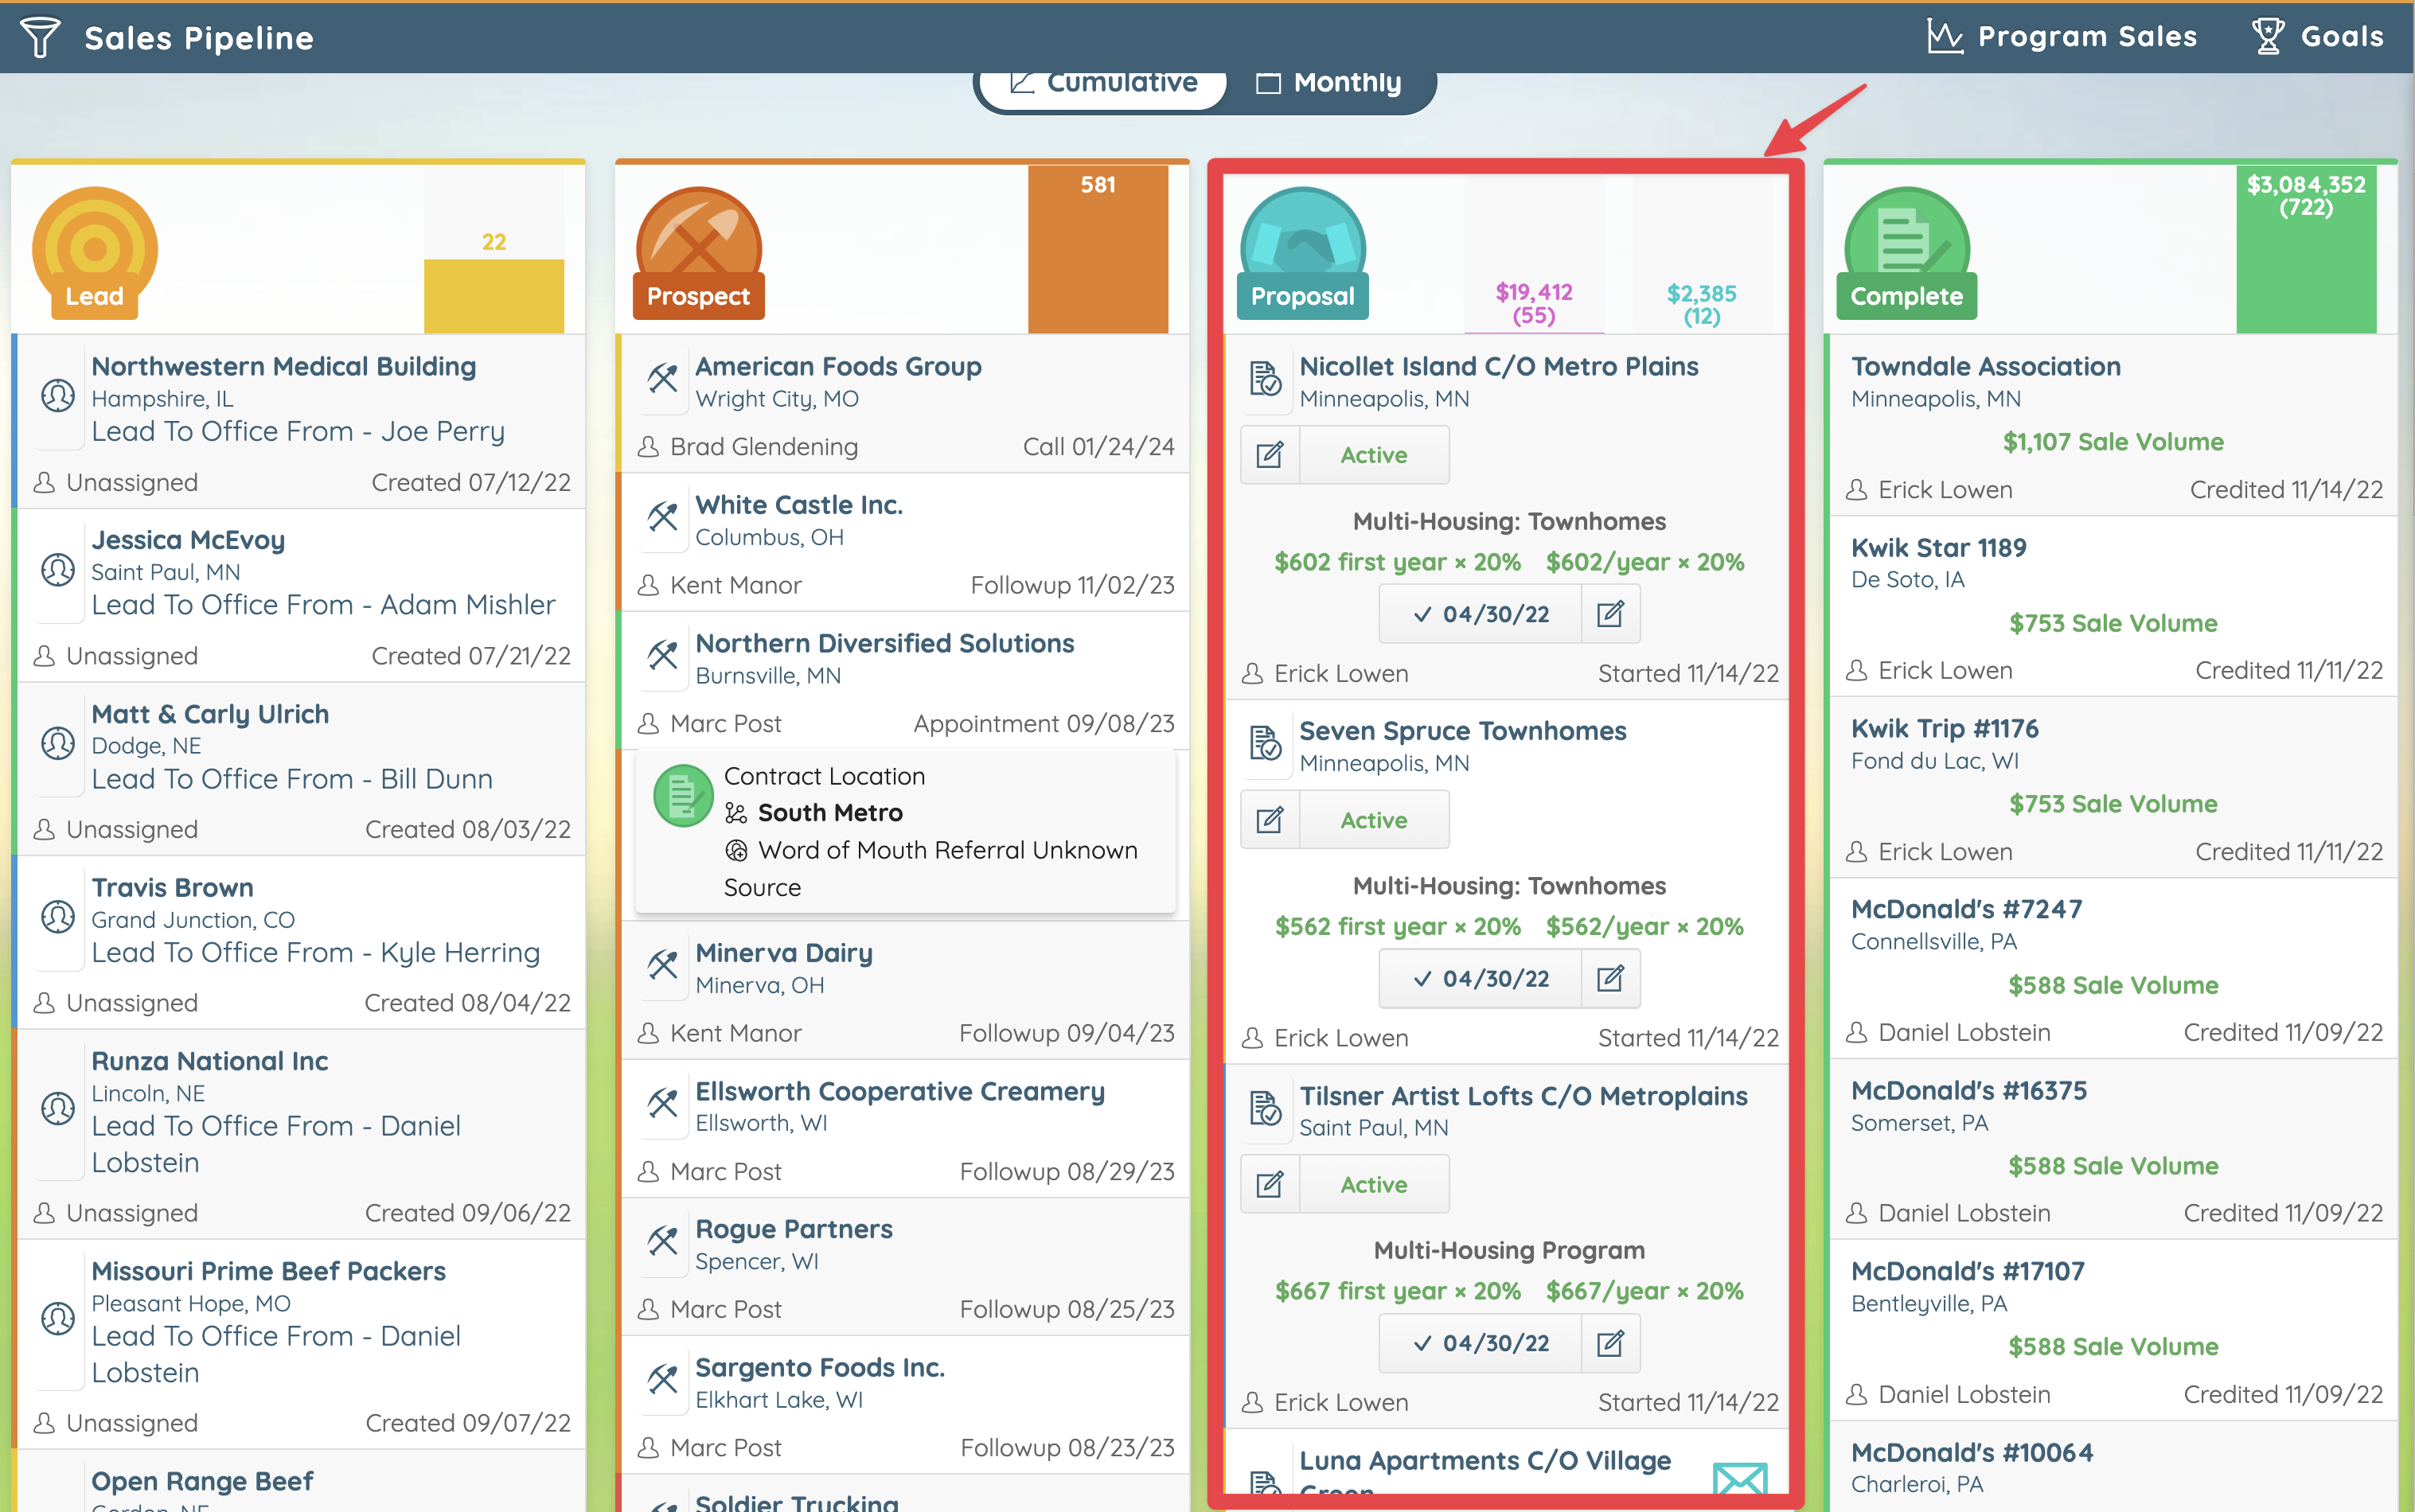The image size is (2415, 1512).
Task: Click the person icon for Northwestern Medical Building
Action: 58,396
